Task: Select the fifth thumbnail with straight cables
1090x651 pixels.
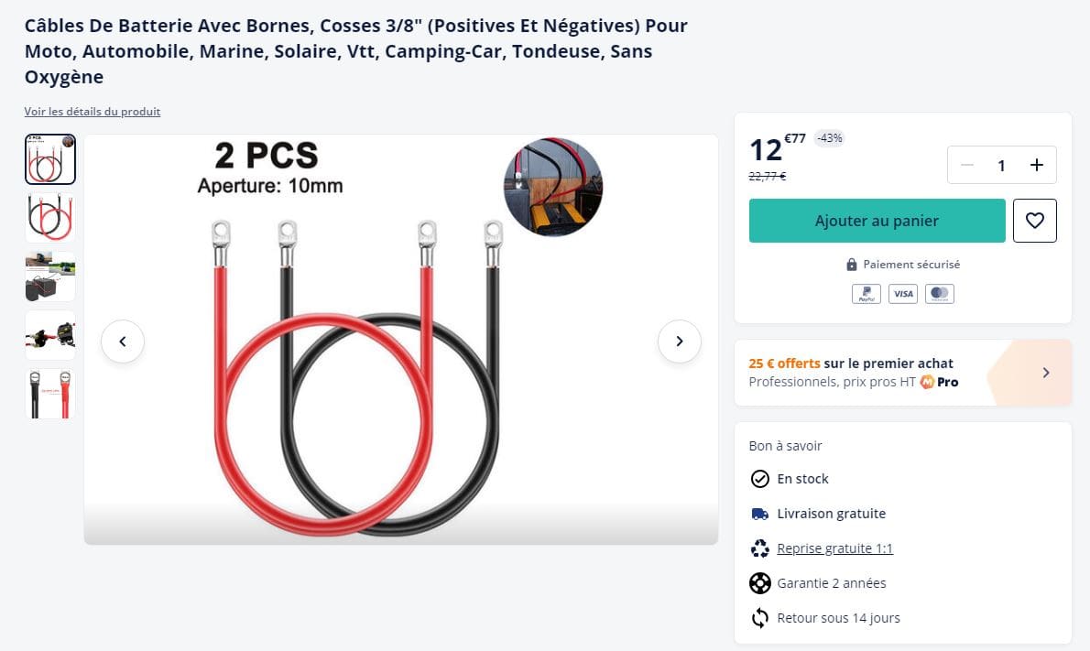Action: point(50,394)
